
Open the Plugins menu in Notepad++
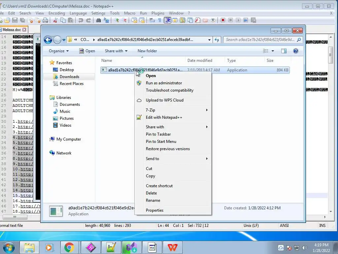[x=158, y=13]
